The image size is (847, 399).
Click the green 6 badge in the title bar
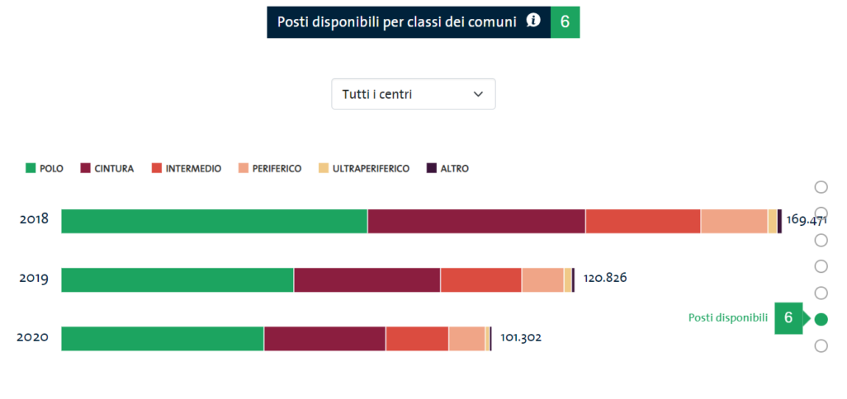[565, 22]
